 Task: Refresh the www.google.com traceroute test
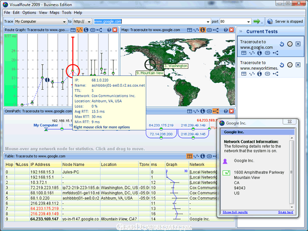(x=282, y=44)
